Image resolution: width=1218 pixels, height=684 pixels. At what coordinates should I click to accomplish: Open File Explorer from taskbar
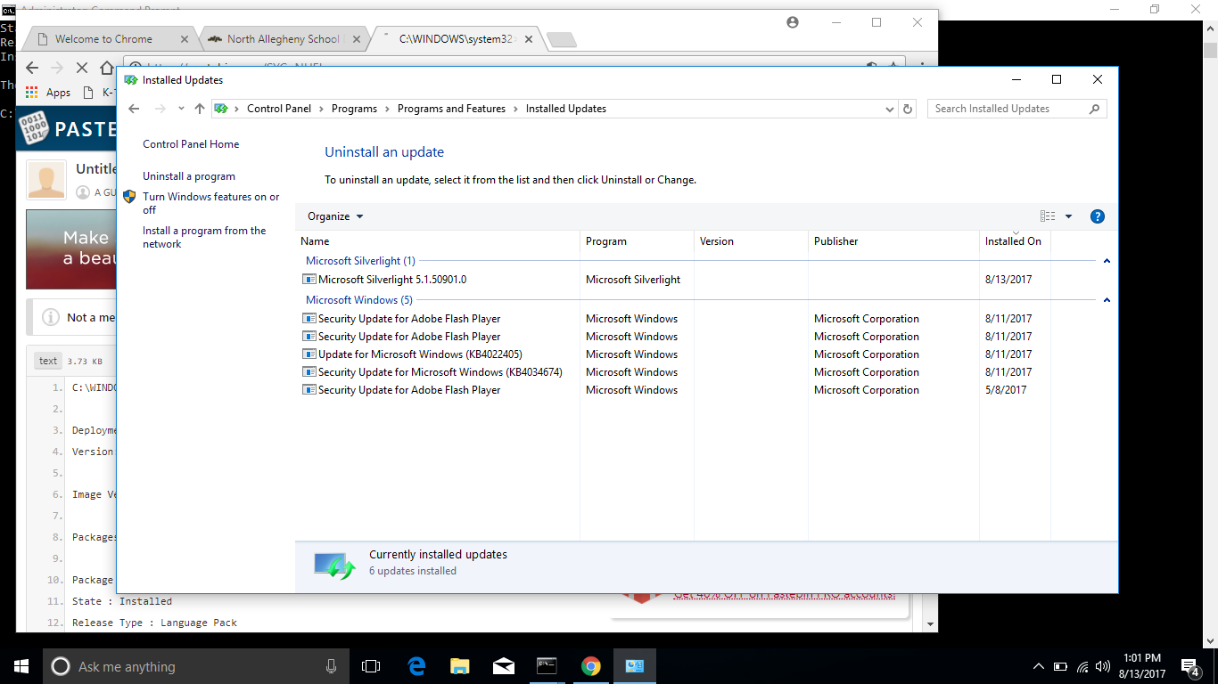(460, 666)
